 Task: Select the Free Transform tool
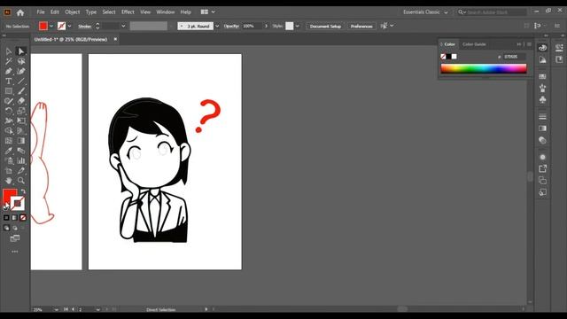[x=21, y=121]
